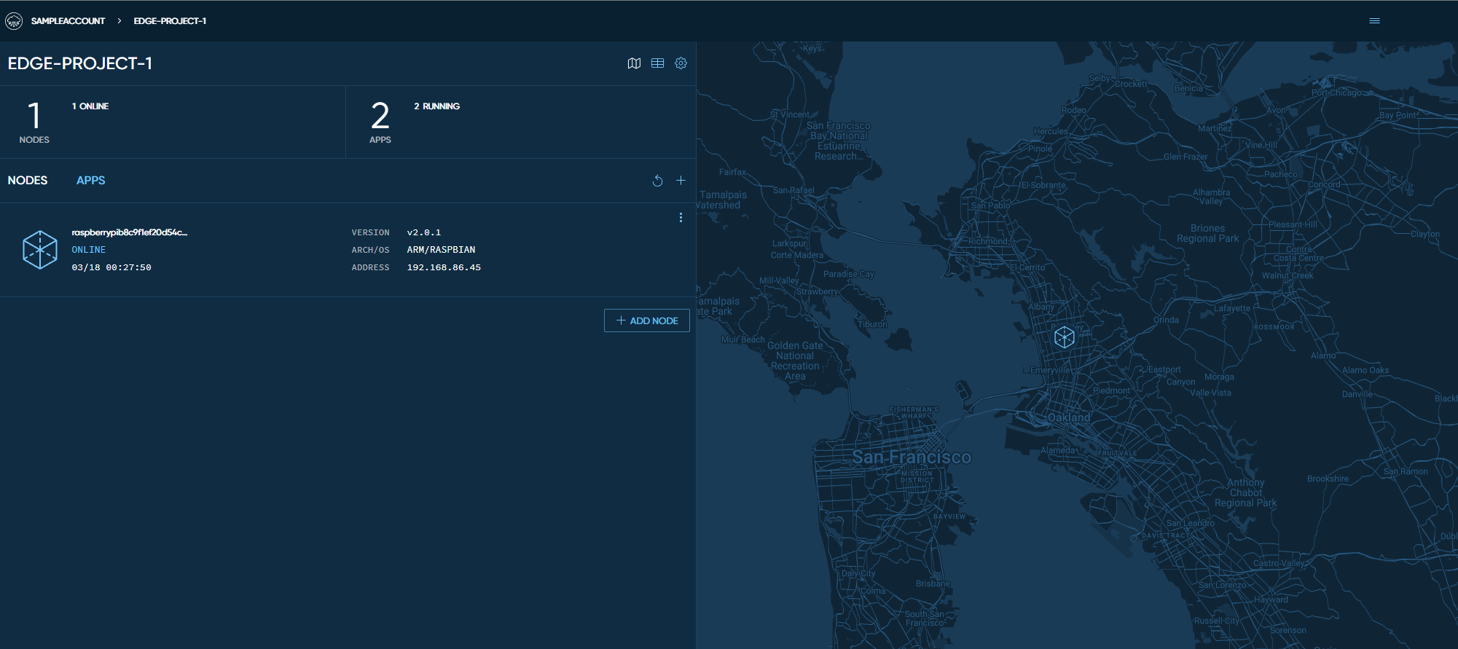Click the raspberrypi node cube icon
1458x649 pixels.
pos(40,250)
